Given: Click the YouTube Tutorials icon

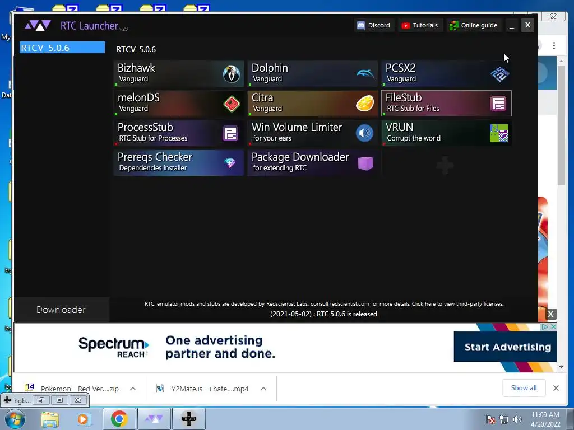Looking at the screenshot, I should 406,26.
